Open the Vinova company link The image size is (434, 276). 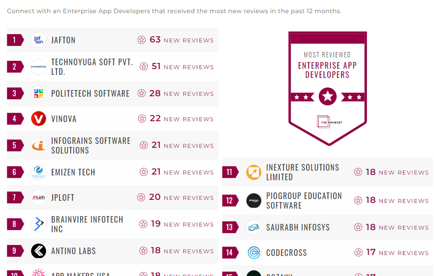click(64, 119)
